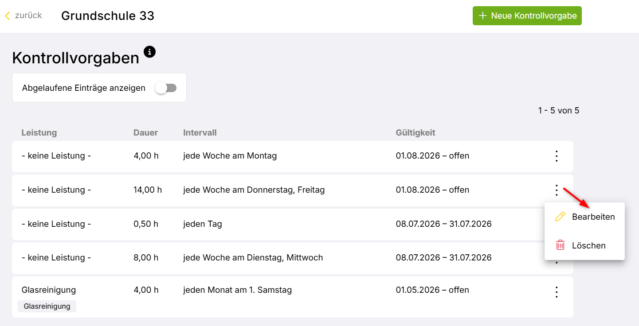Click the 14,00 h duration value

[x=148, y=190]
